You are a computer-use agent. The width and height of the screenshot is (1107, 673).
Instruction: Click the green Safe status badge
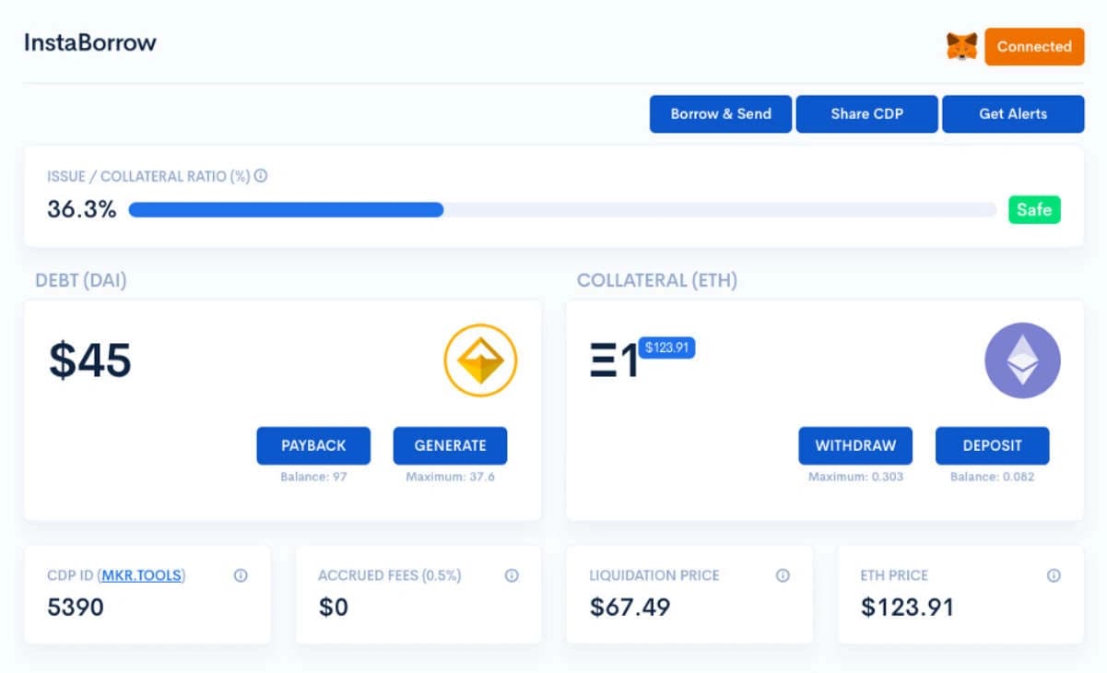1034,210
